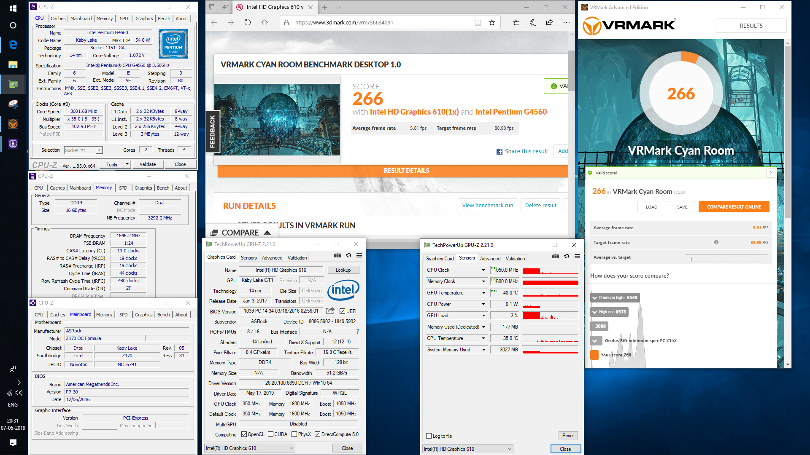This screenshot has height=455, width=810.
Task: Open Action Center notifications icon
Action: click(x=13, y=443)
